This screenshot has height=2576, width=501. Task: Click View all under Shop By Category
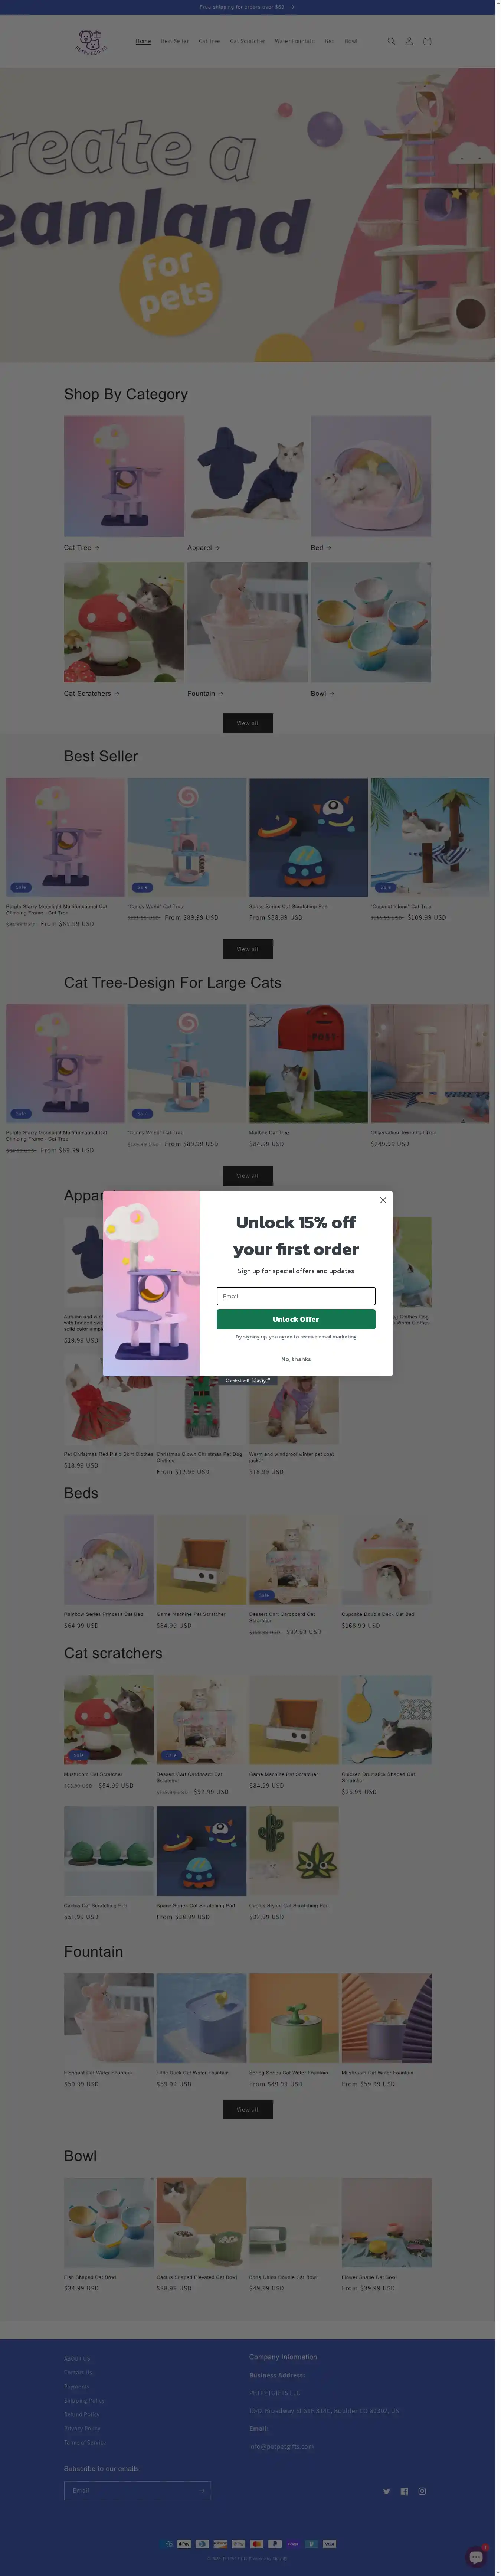[248, 723]
